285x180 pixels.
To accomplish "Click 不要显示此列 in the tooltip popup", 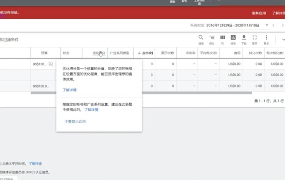I will click(75, 122).
